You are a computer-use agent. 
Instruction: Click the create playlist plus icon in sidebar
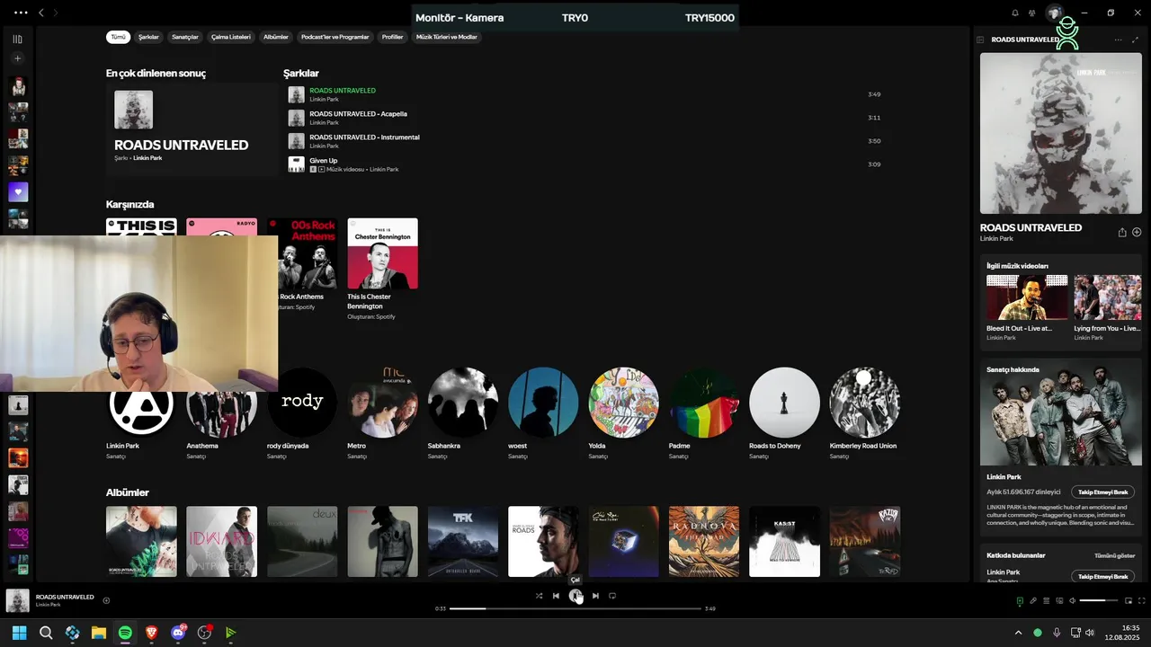pos(17,58)
